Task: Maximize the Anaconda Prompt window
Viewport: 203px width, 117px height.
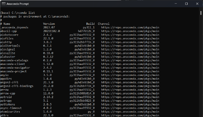Action: pos(186,4)
